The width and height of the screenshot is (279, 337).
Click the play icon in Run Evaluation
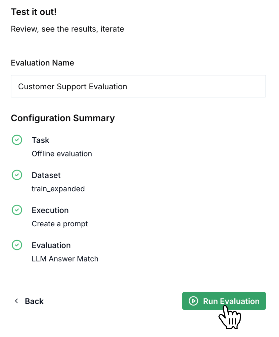pyautogui.click(x=193, y=301)
